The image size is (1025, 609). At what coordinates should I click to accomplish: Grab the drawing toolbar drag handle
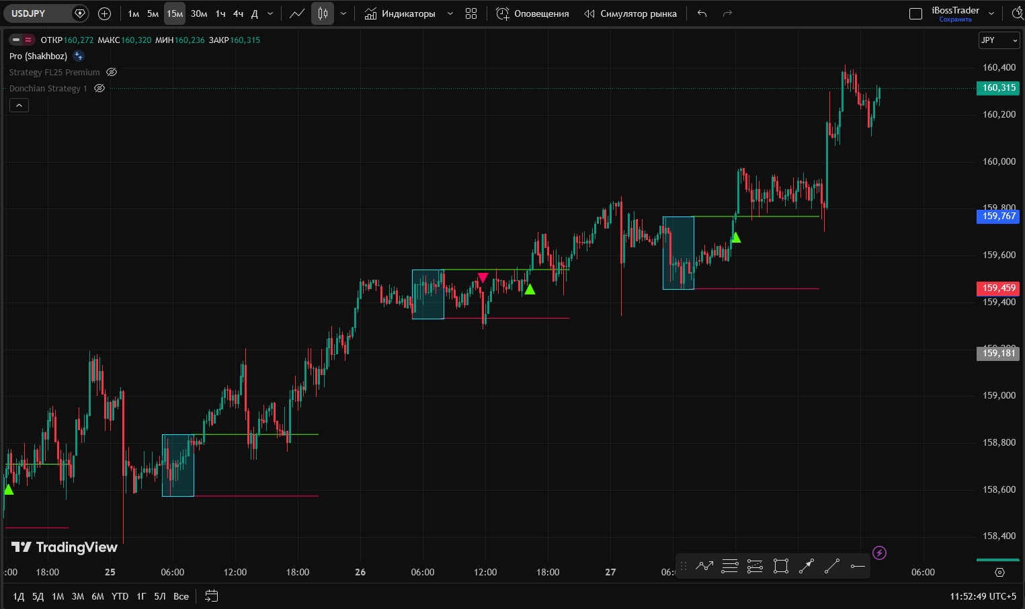(x=684, y=566)
